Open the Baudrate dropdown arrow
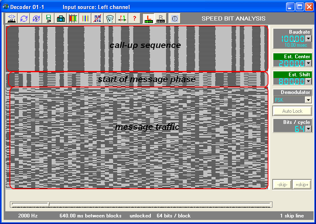Image resolution: width=316 pixels, height=224 pixels. coord(308,39)
